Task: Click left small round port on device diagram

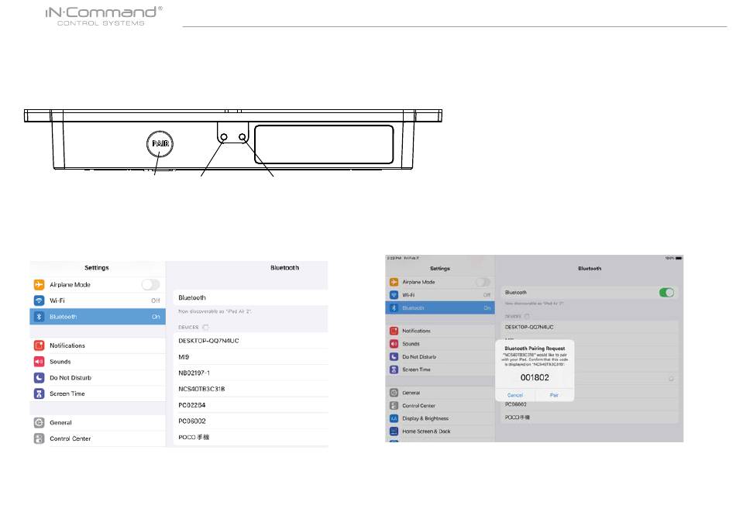Action: [224, 137]
